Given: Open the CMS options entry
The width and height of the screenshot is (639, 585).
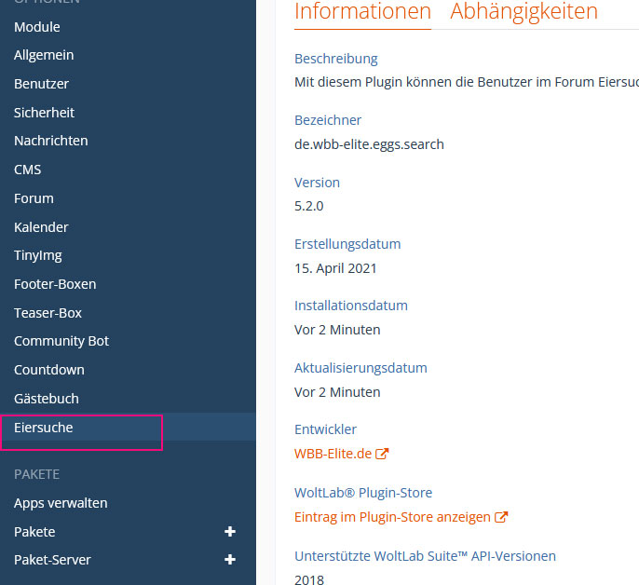Looking at the screenshot, I should coord(28,170).
